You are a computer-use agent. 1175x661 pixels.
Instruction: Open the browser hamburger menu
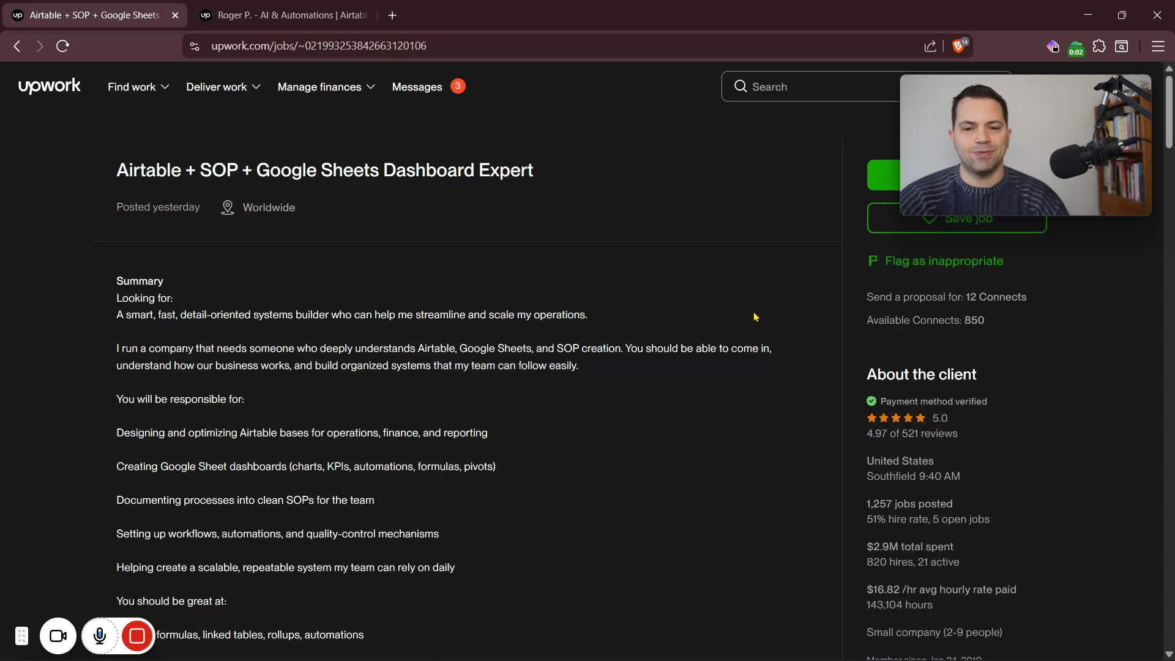pyautogui.click(x=1158, y=46)
